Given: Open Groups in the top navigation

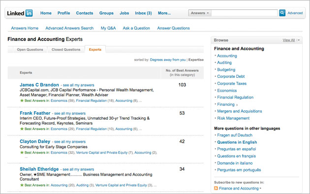Looking at the screenshot, I should click(106, 13).
